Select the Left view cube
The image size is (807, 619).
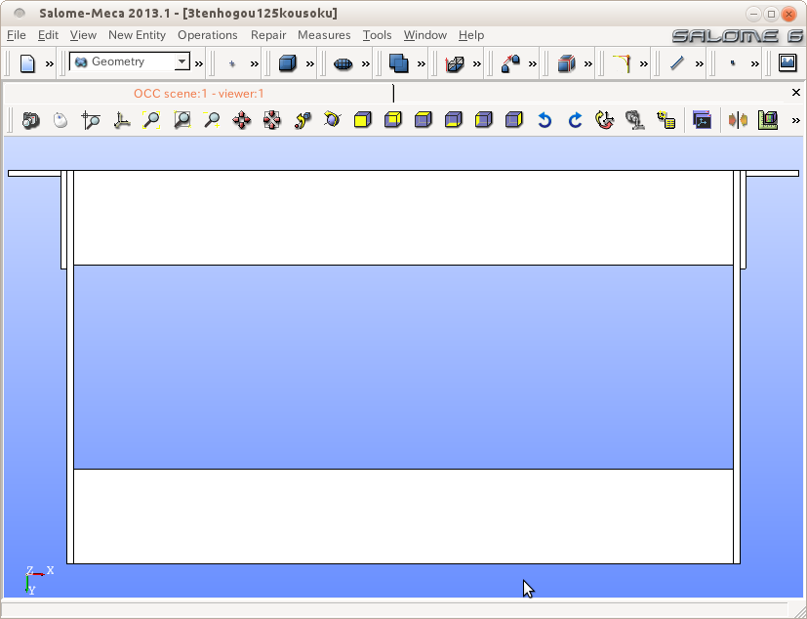pyautogui.click(x=484, y=120)
